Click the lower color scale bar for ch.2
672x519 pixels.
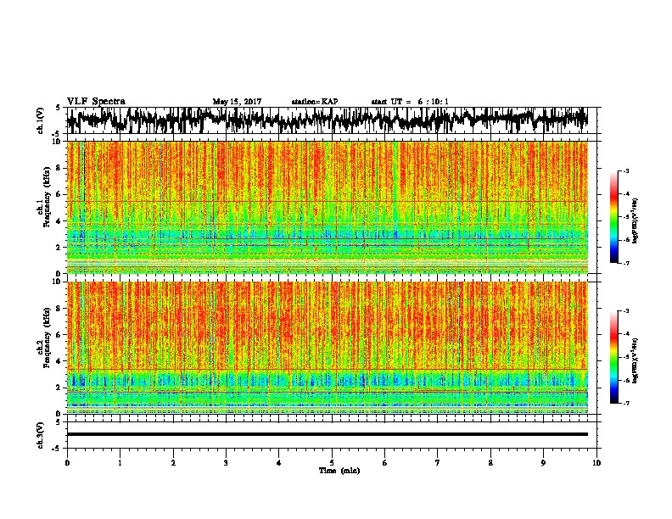(614, 357)
